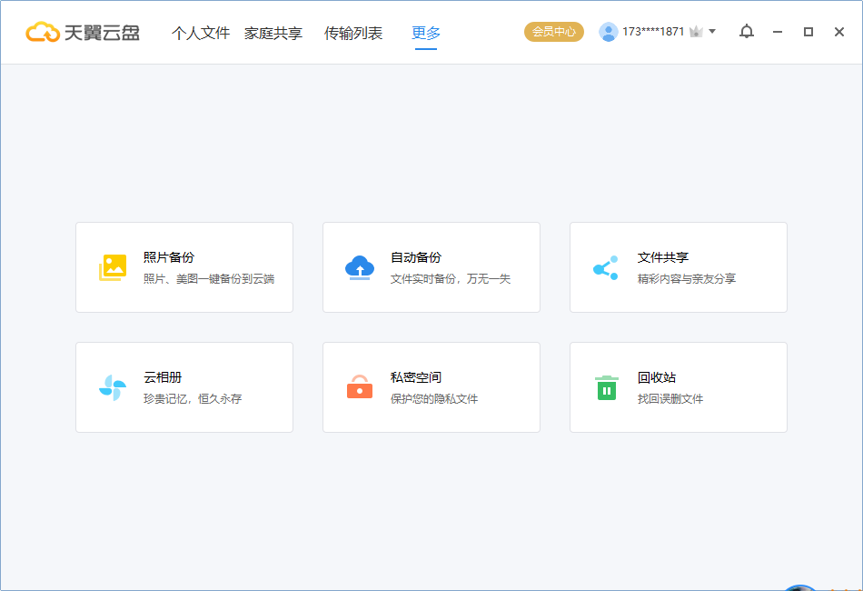The height and width of the screenshot is (591, 863).
Task: Maximize the application window
Action: click(808, 32)
